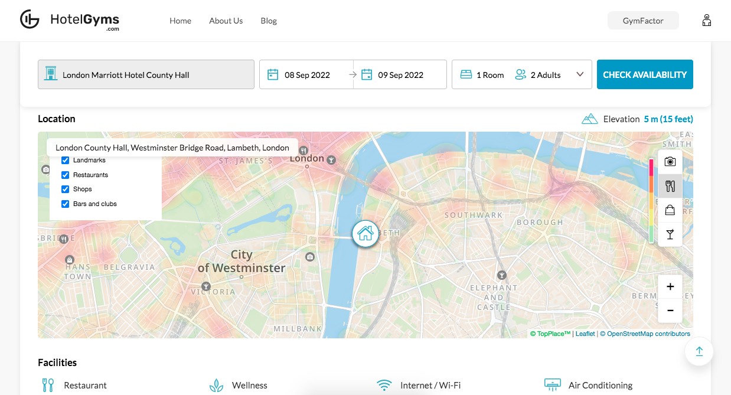Open the Leaflet attribution link
This screenshot has height=395, width=731.
click(585, 334)
